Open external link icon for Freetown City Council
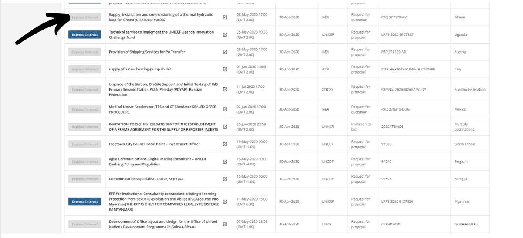This screenshot has height=238, width=523. coord(225,144)
